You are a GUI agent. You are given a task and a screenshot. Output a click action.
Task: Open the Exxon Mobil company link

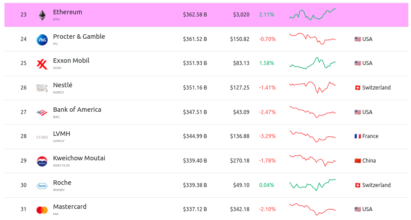[71, 61]
